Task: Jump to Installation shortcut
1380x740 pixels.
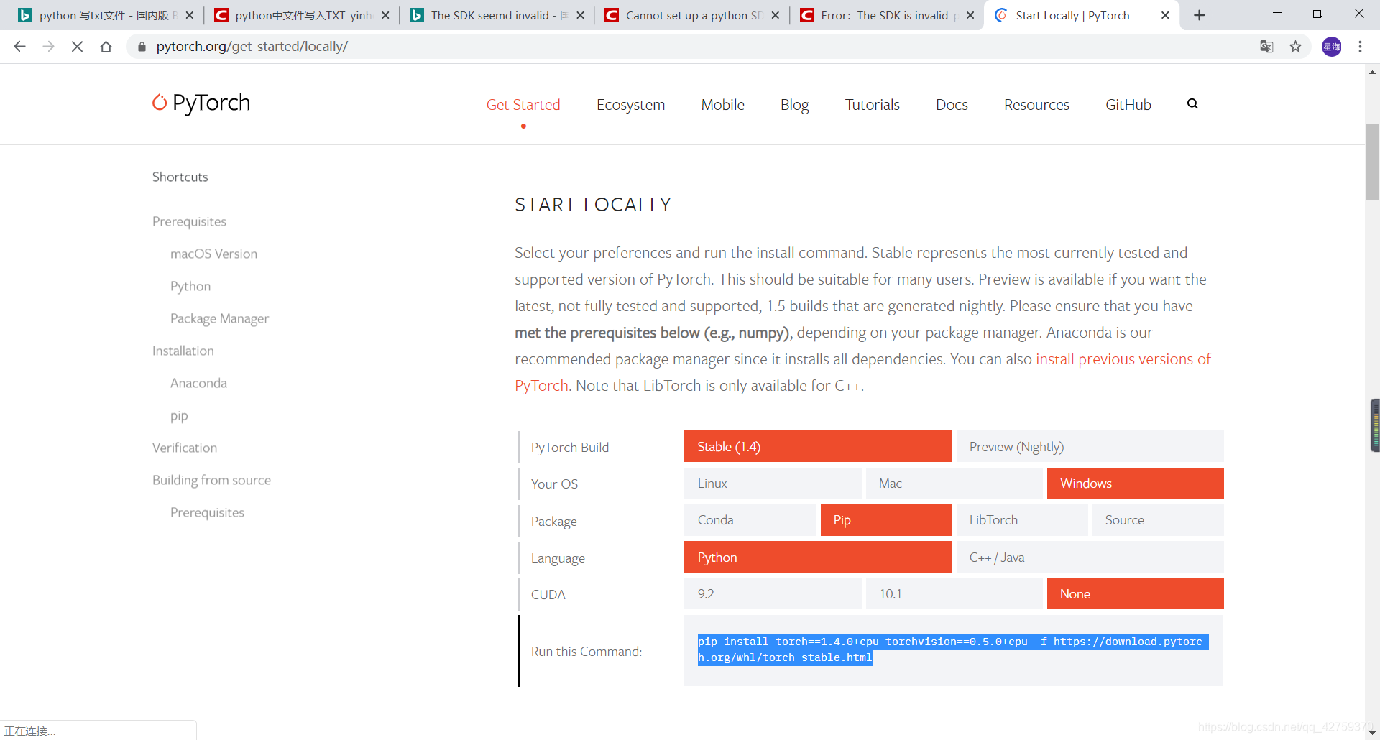Action: tap(183, 351)
